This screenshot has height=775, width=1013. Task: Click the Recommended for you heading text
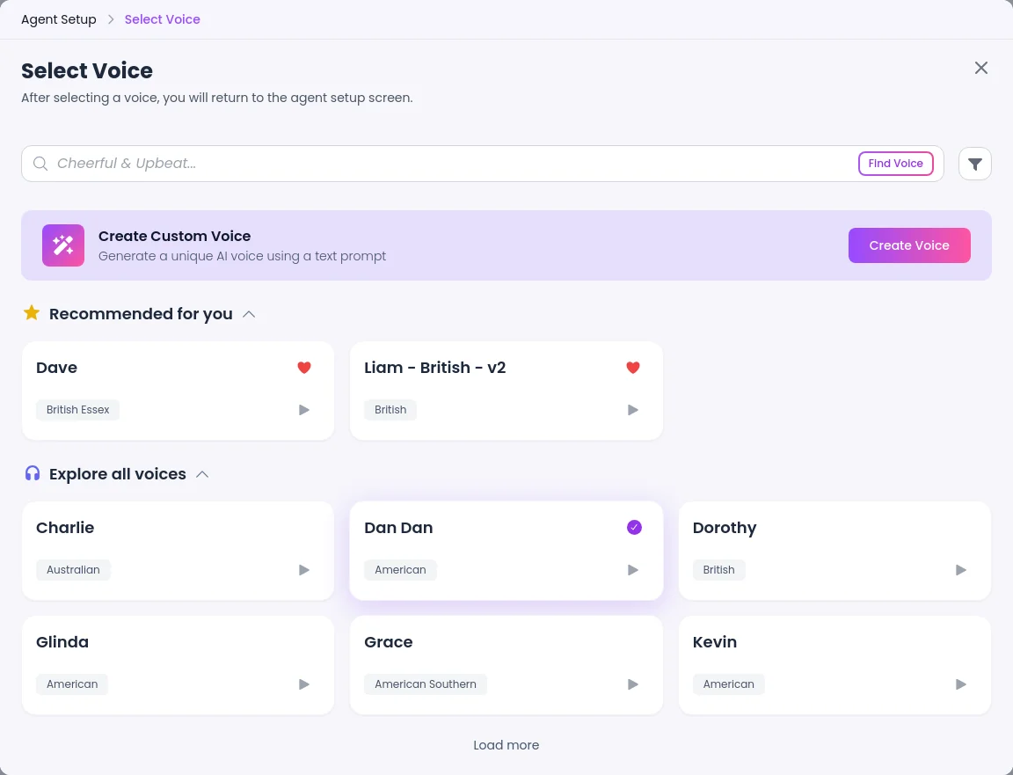tap(141, 314)
